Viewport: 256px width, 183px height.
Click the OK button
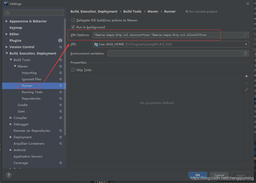[198, 175]
